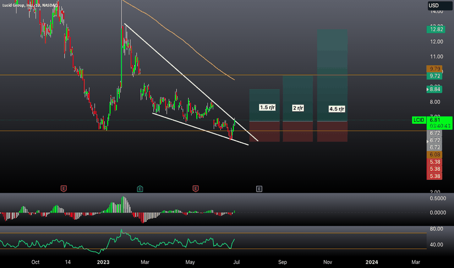The image size is (454, 268).
Task: Click the 8.00 price scale value
Action: [435, 102]
